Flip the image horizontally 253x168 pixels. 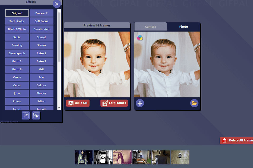(26, 115)
